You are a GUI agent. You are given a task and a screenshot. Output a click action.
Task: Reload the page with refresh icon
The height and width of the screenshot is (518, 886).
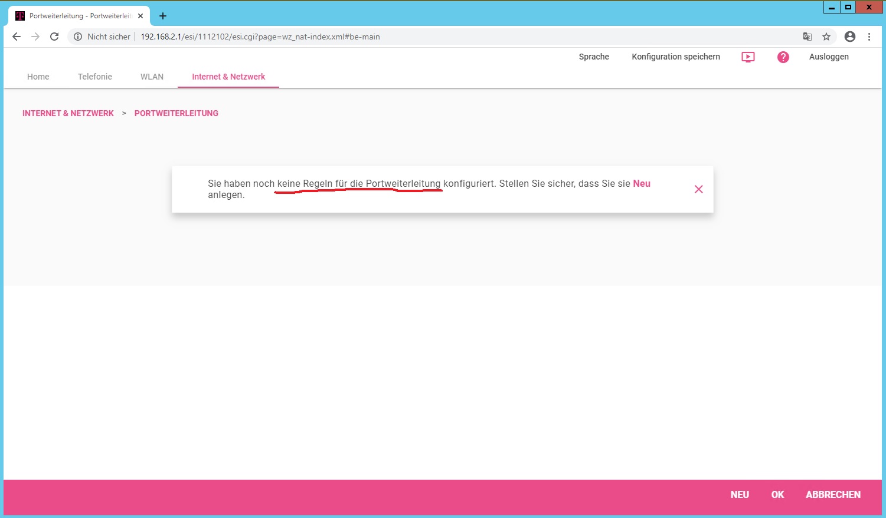point(54,37)
